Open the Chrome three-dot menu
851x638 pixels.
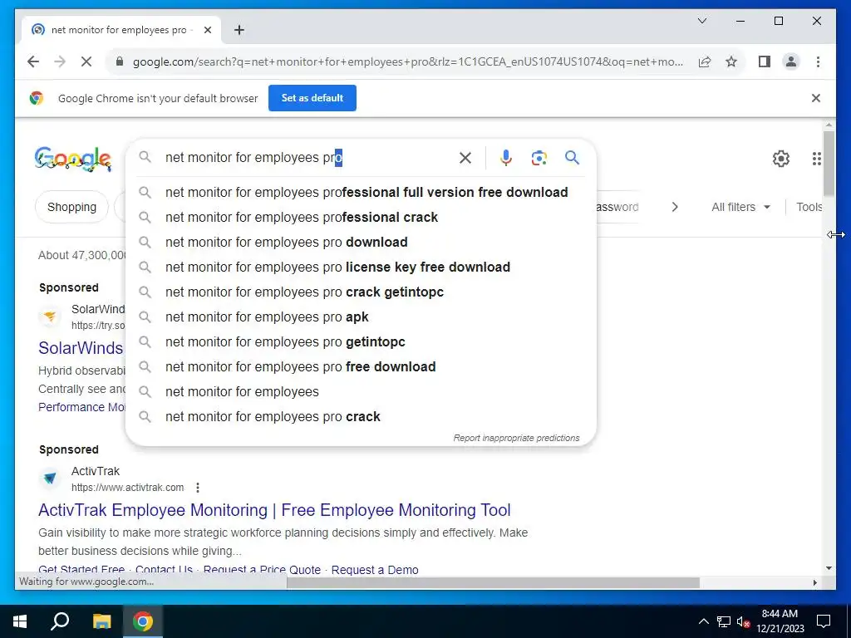(x=818, y=61)
